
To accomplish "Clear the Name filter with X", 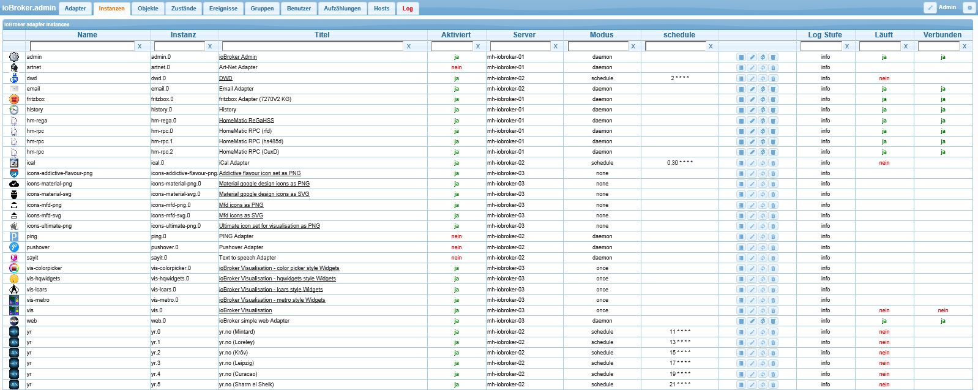I will coord(140,46).
